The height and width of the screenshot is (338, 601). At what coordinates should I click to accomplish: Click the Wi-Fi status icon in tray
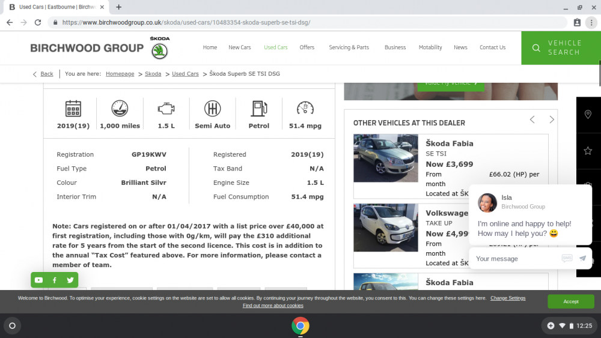[562, 326]
